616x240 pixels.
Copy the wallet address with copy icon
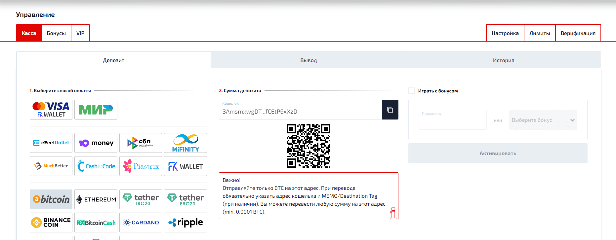(x=390, y=110)
